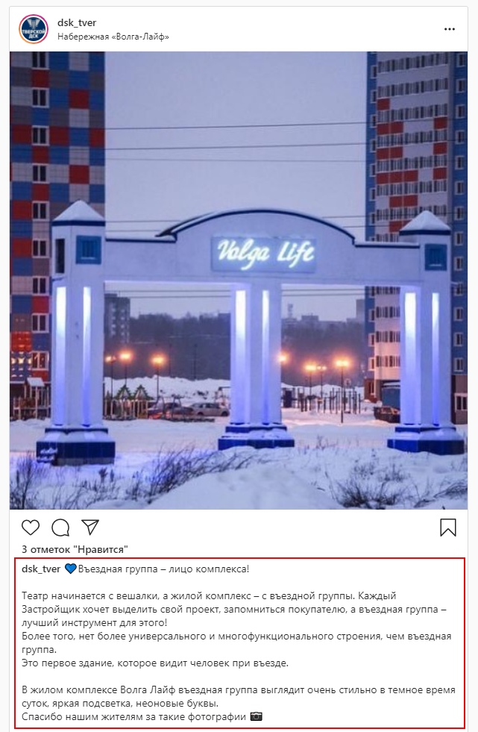
Task: Open the location Набережная «Волга-Лайф»
Action: [x=113, y=37]
